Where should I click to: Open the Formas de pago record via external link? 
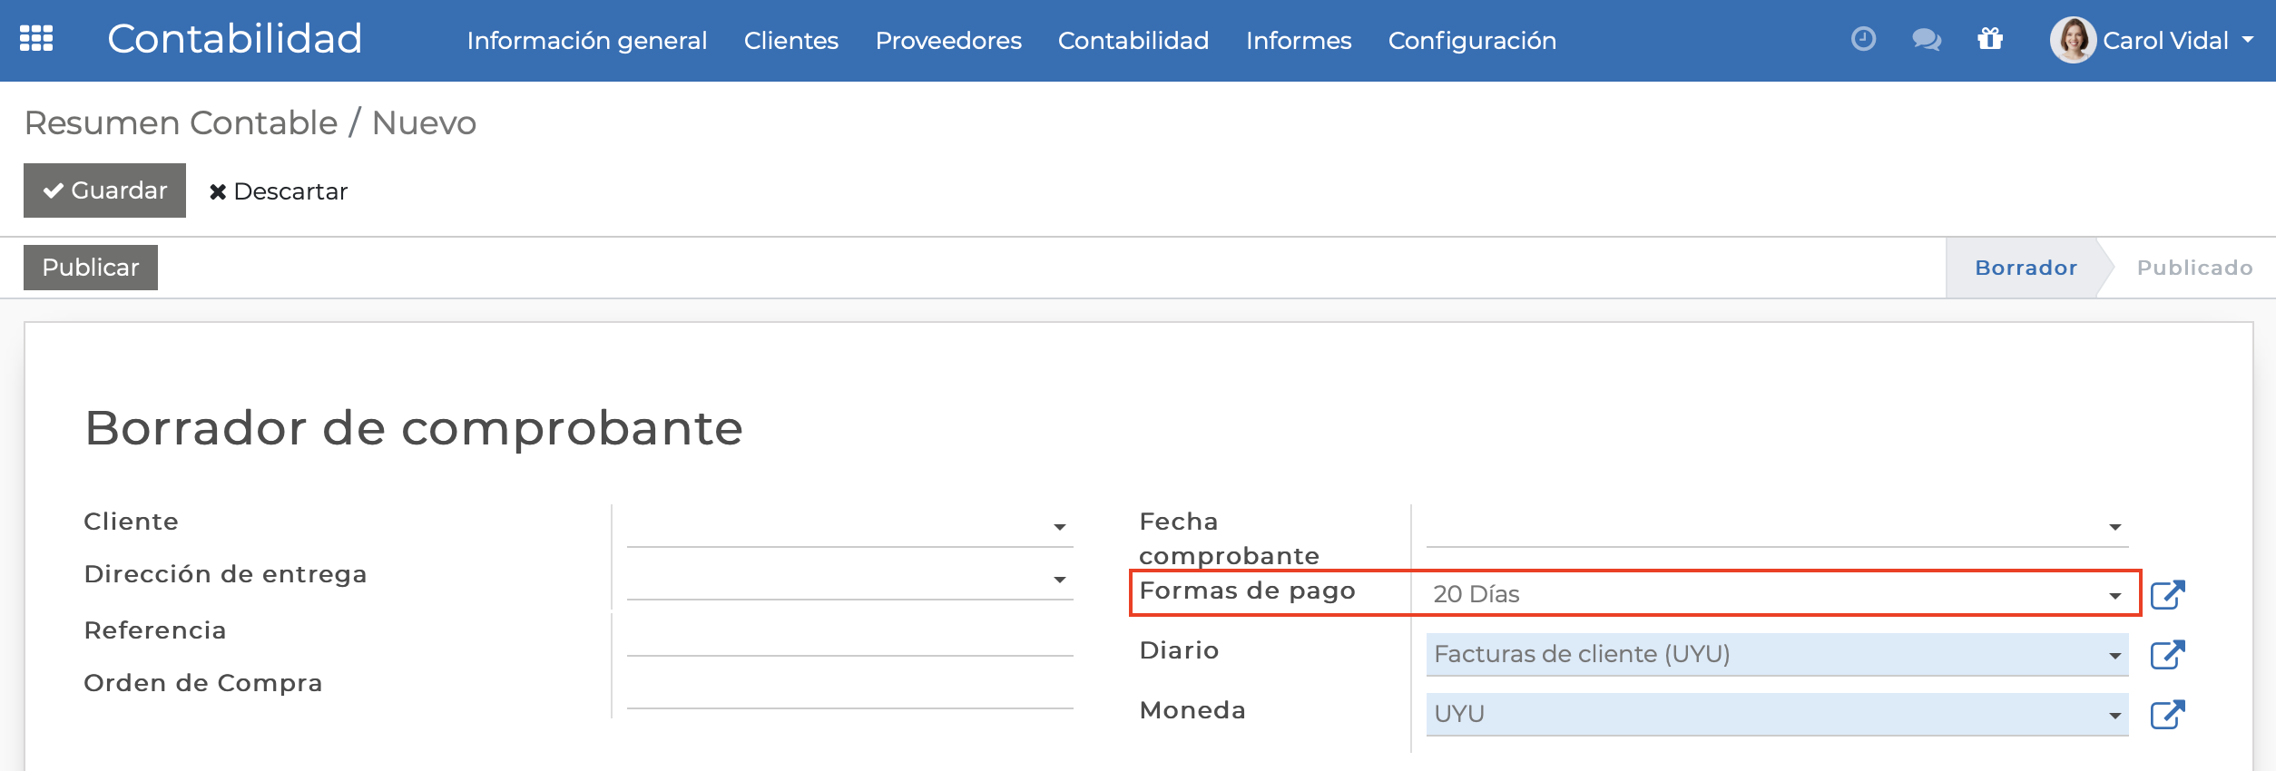2170,594
